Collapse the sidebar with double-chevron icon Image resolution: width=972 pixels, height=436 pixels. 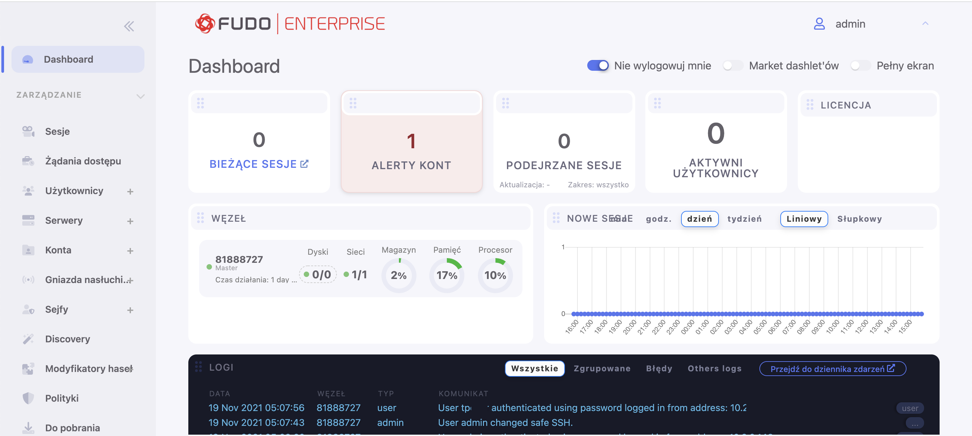129,26
